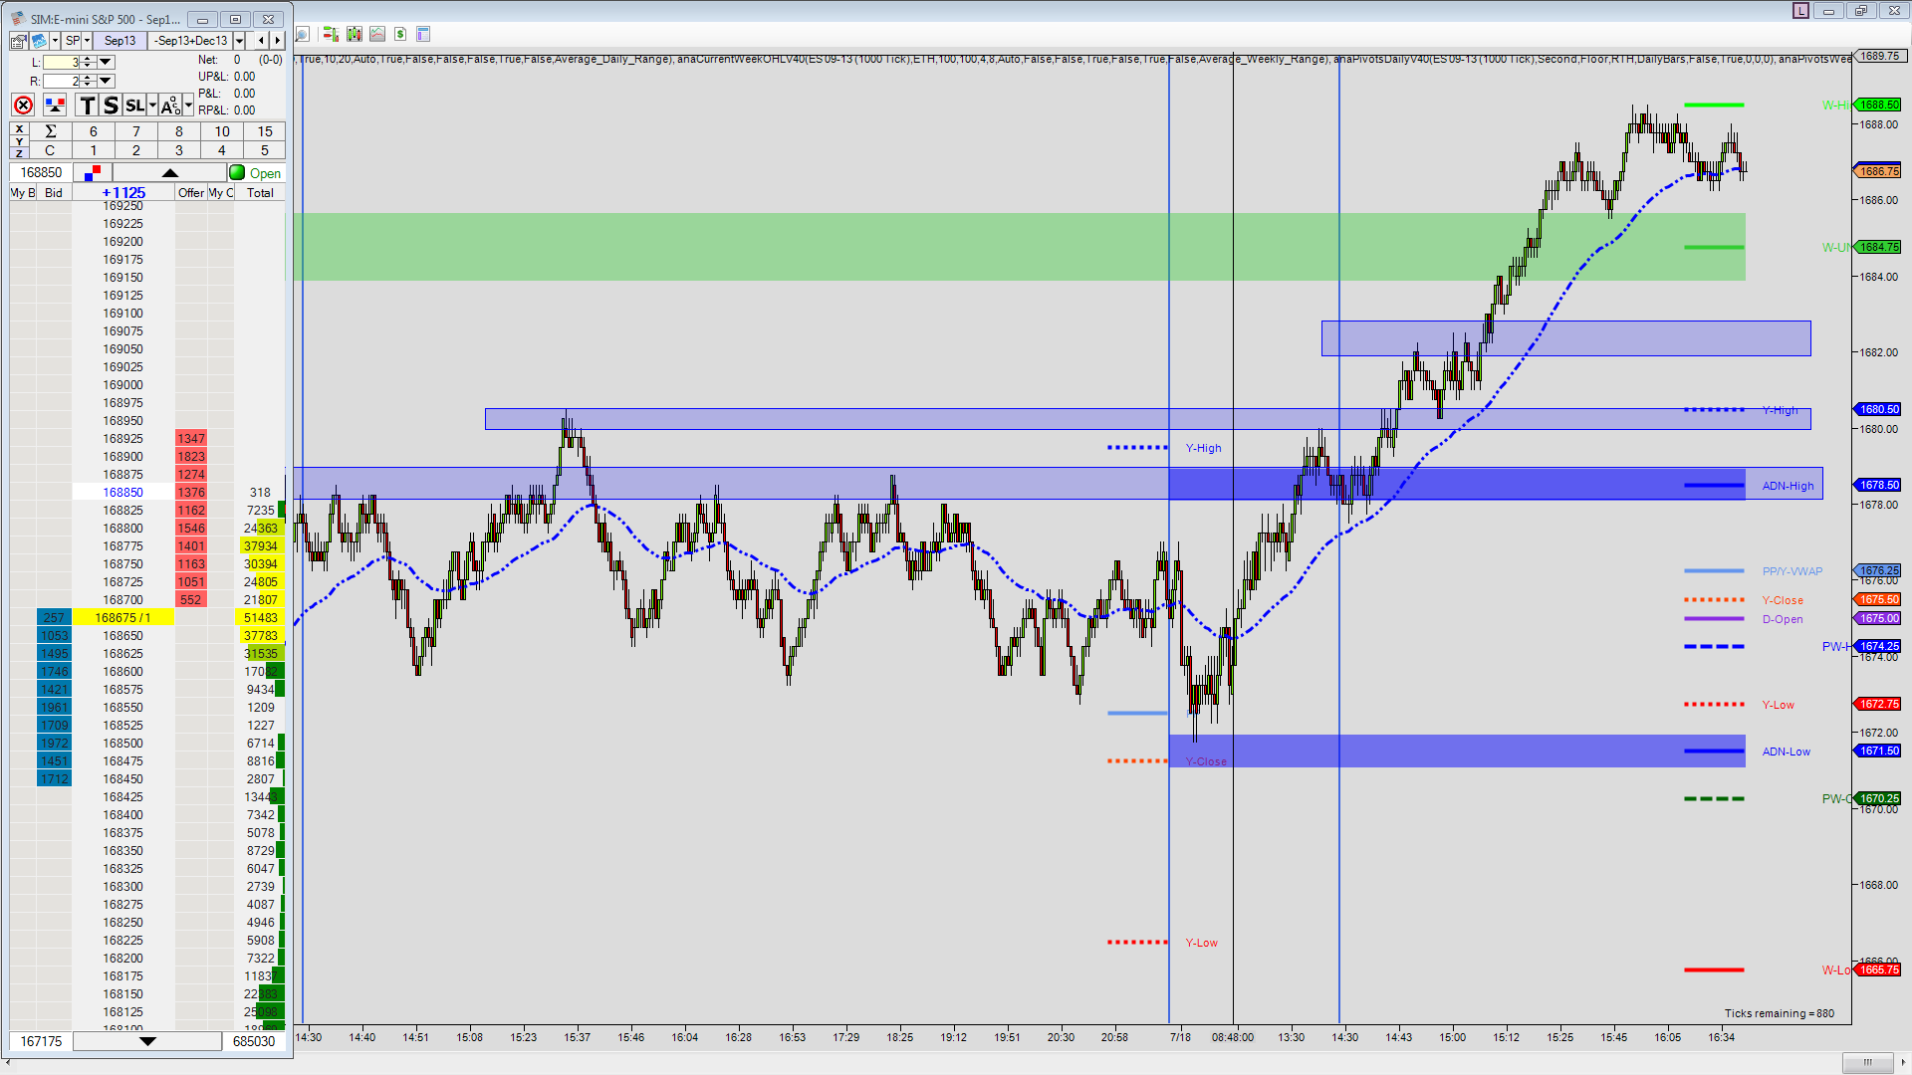Viewport: 1912px width, 1075px height.
Task: Click the highlighted 168675 / 1 price row
Action: (x=123, y=618)
